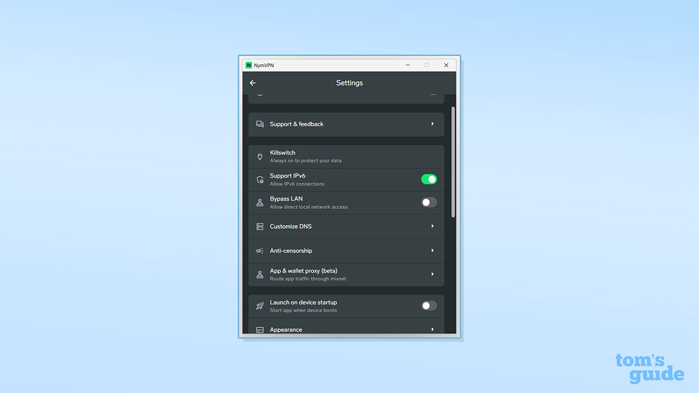Open the Appearance label
The height and width of the screenshot is (393, 699).
coord(286,330)
